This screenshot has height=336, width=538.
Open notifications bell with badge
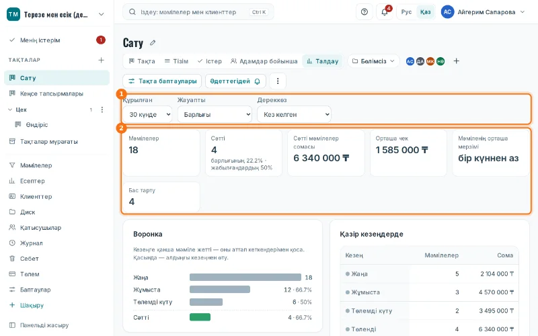pyautogui.click(x=385, y=12)
